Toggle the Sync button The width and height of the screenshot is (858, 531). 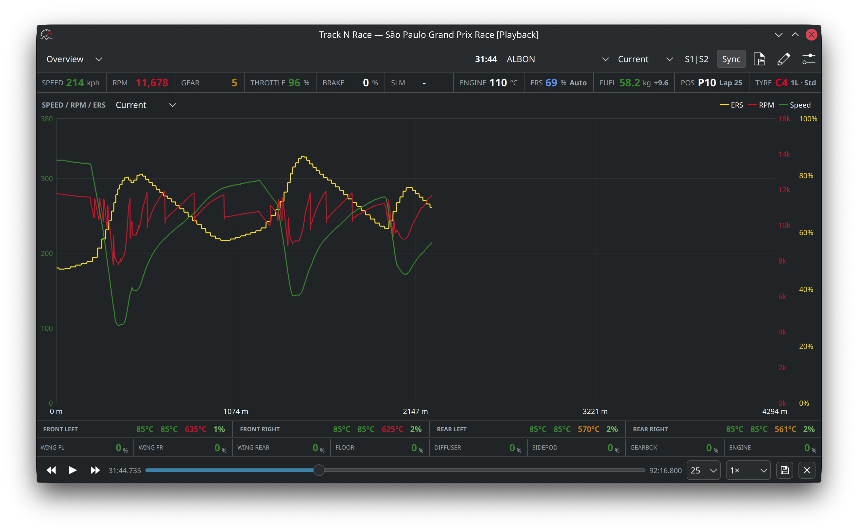731,59
